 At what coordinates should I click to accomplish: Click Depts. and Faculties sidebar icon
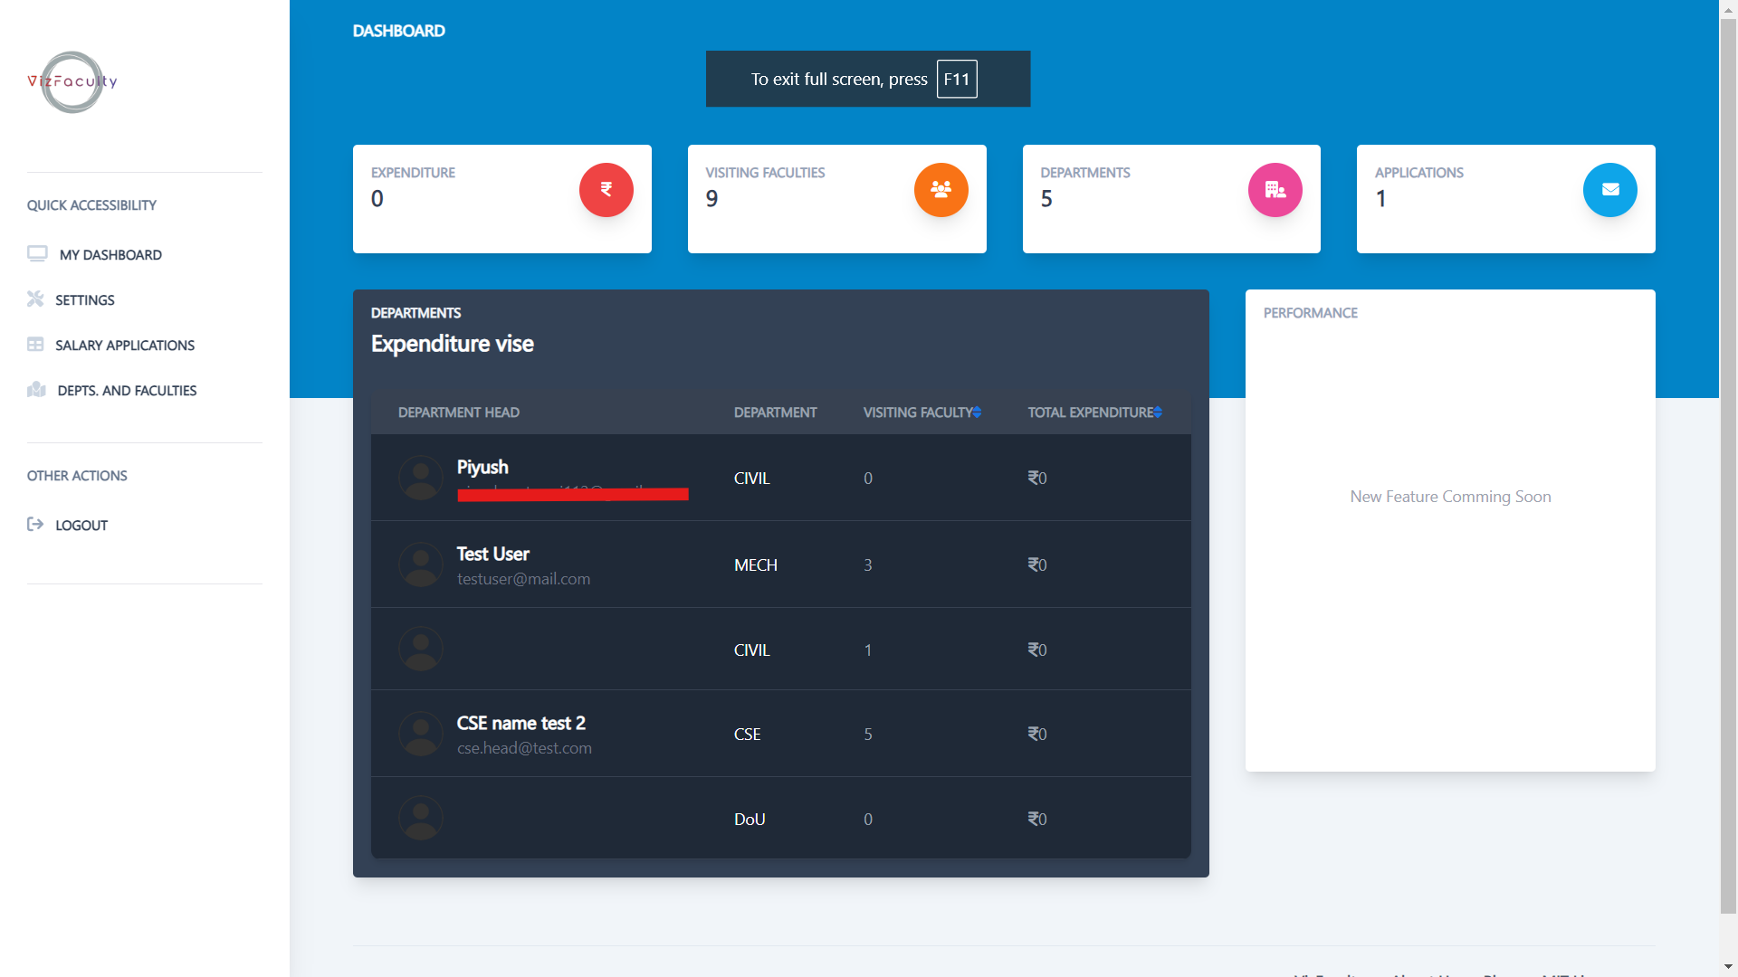coord(34,389)
